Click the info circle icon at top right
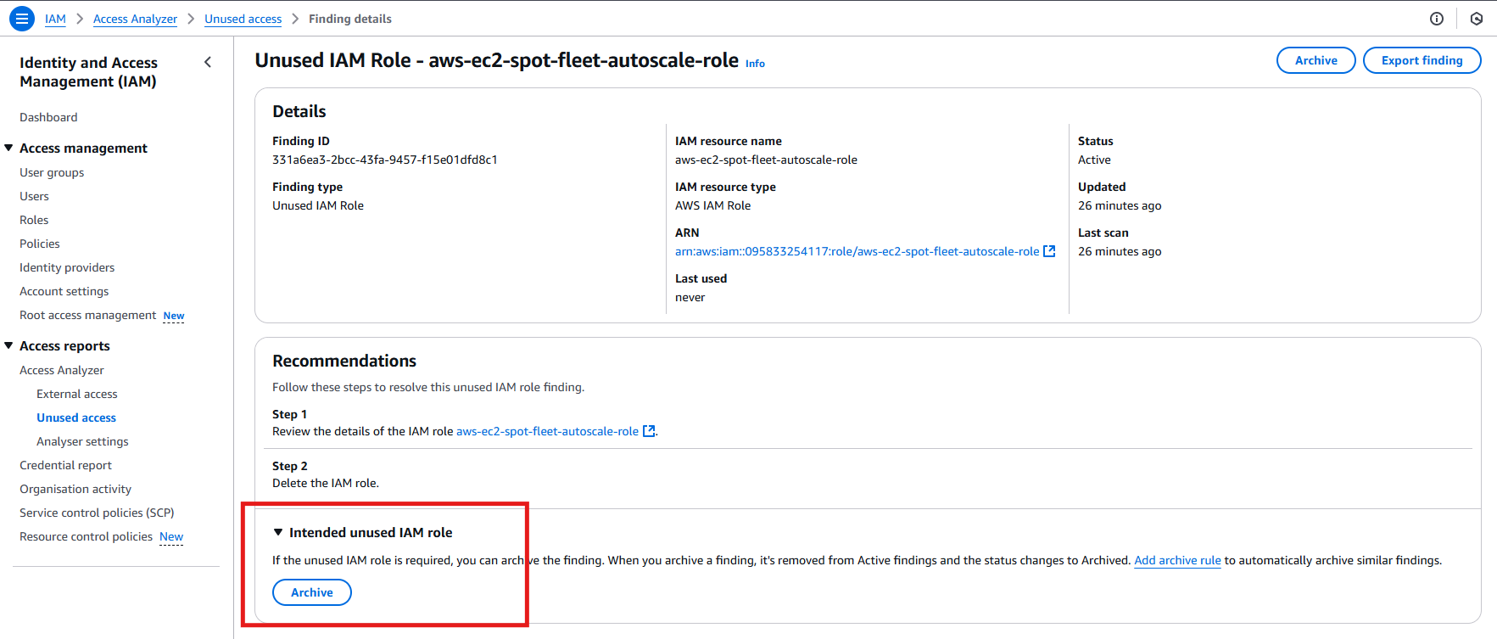 pyautogui.click(x=1436, y=19)
